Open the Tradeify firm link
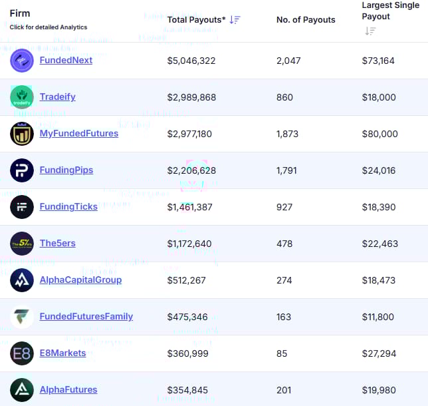Screen dimensions: 428x406 click(x=58, y=97)
